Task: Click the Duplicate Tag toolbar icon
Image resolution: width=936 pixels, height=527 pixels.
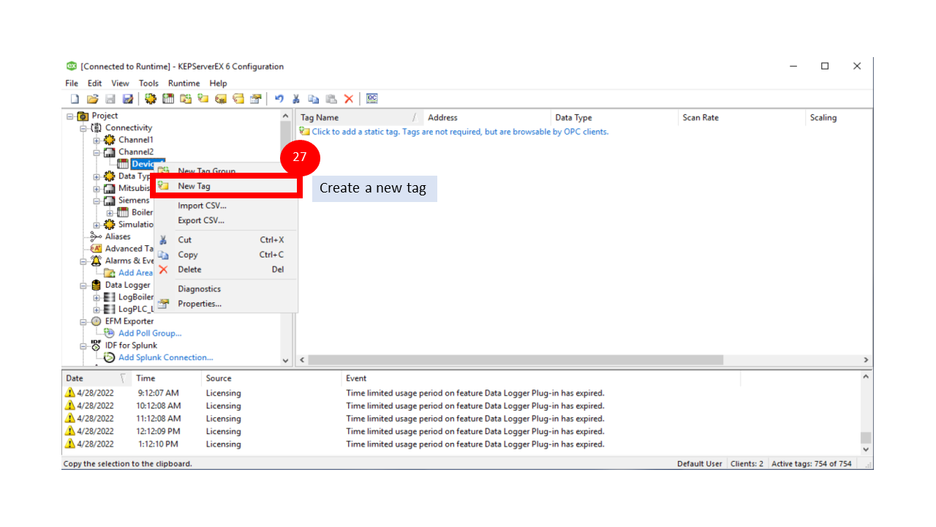Action: (238, 99)
